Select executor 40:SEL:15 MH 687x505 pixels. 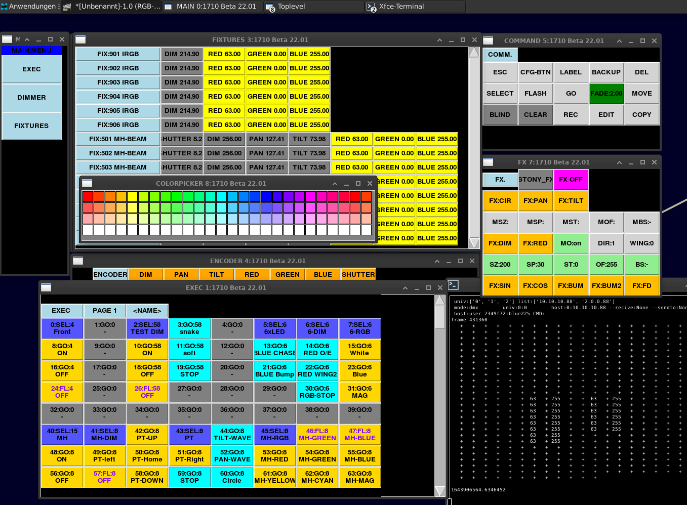62,435
